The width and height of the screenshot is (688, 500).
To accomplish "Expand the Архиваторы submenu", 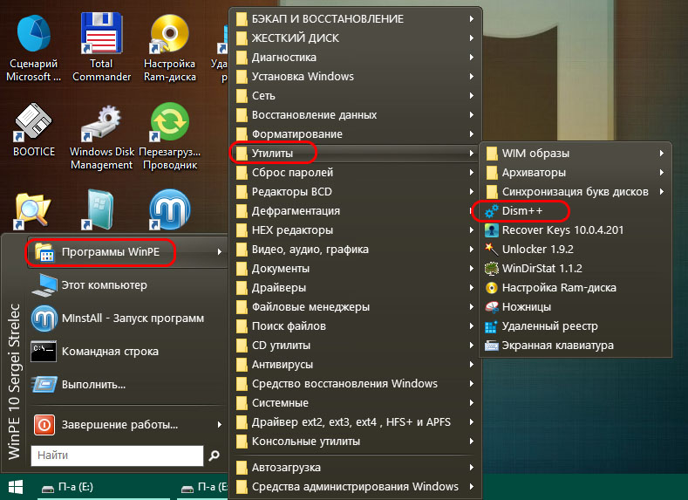I will pos(575,173).
